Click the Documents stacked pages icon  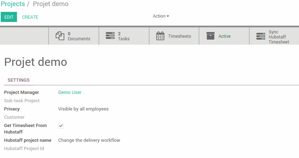click(60, 36)
